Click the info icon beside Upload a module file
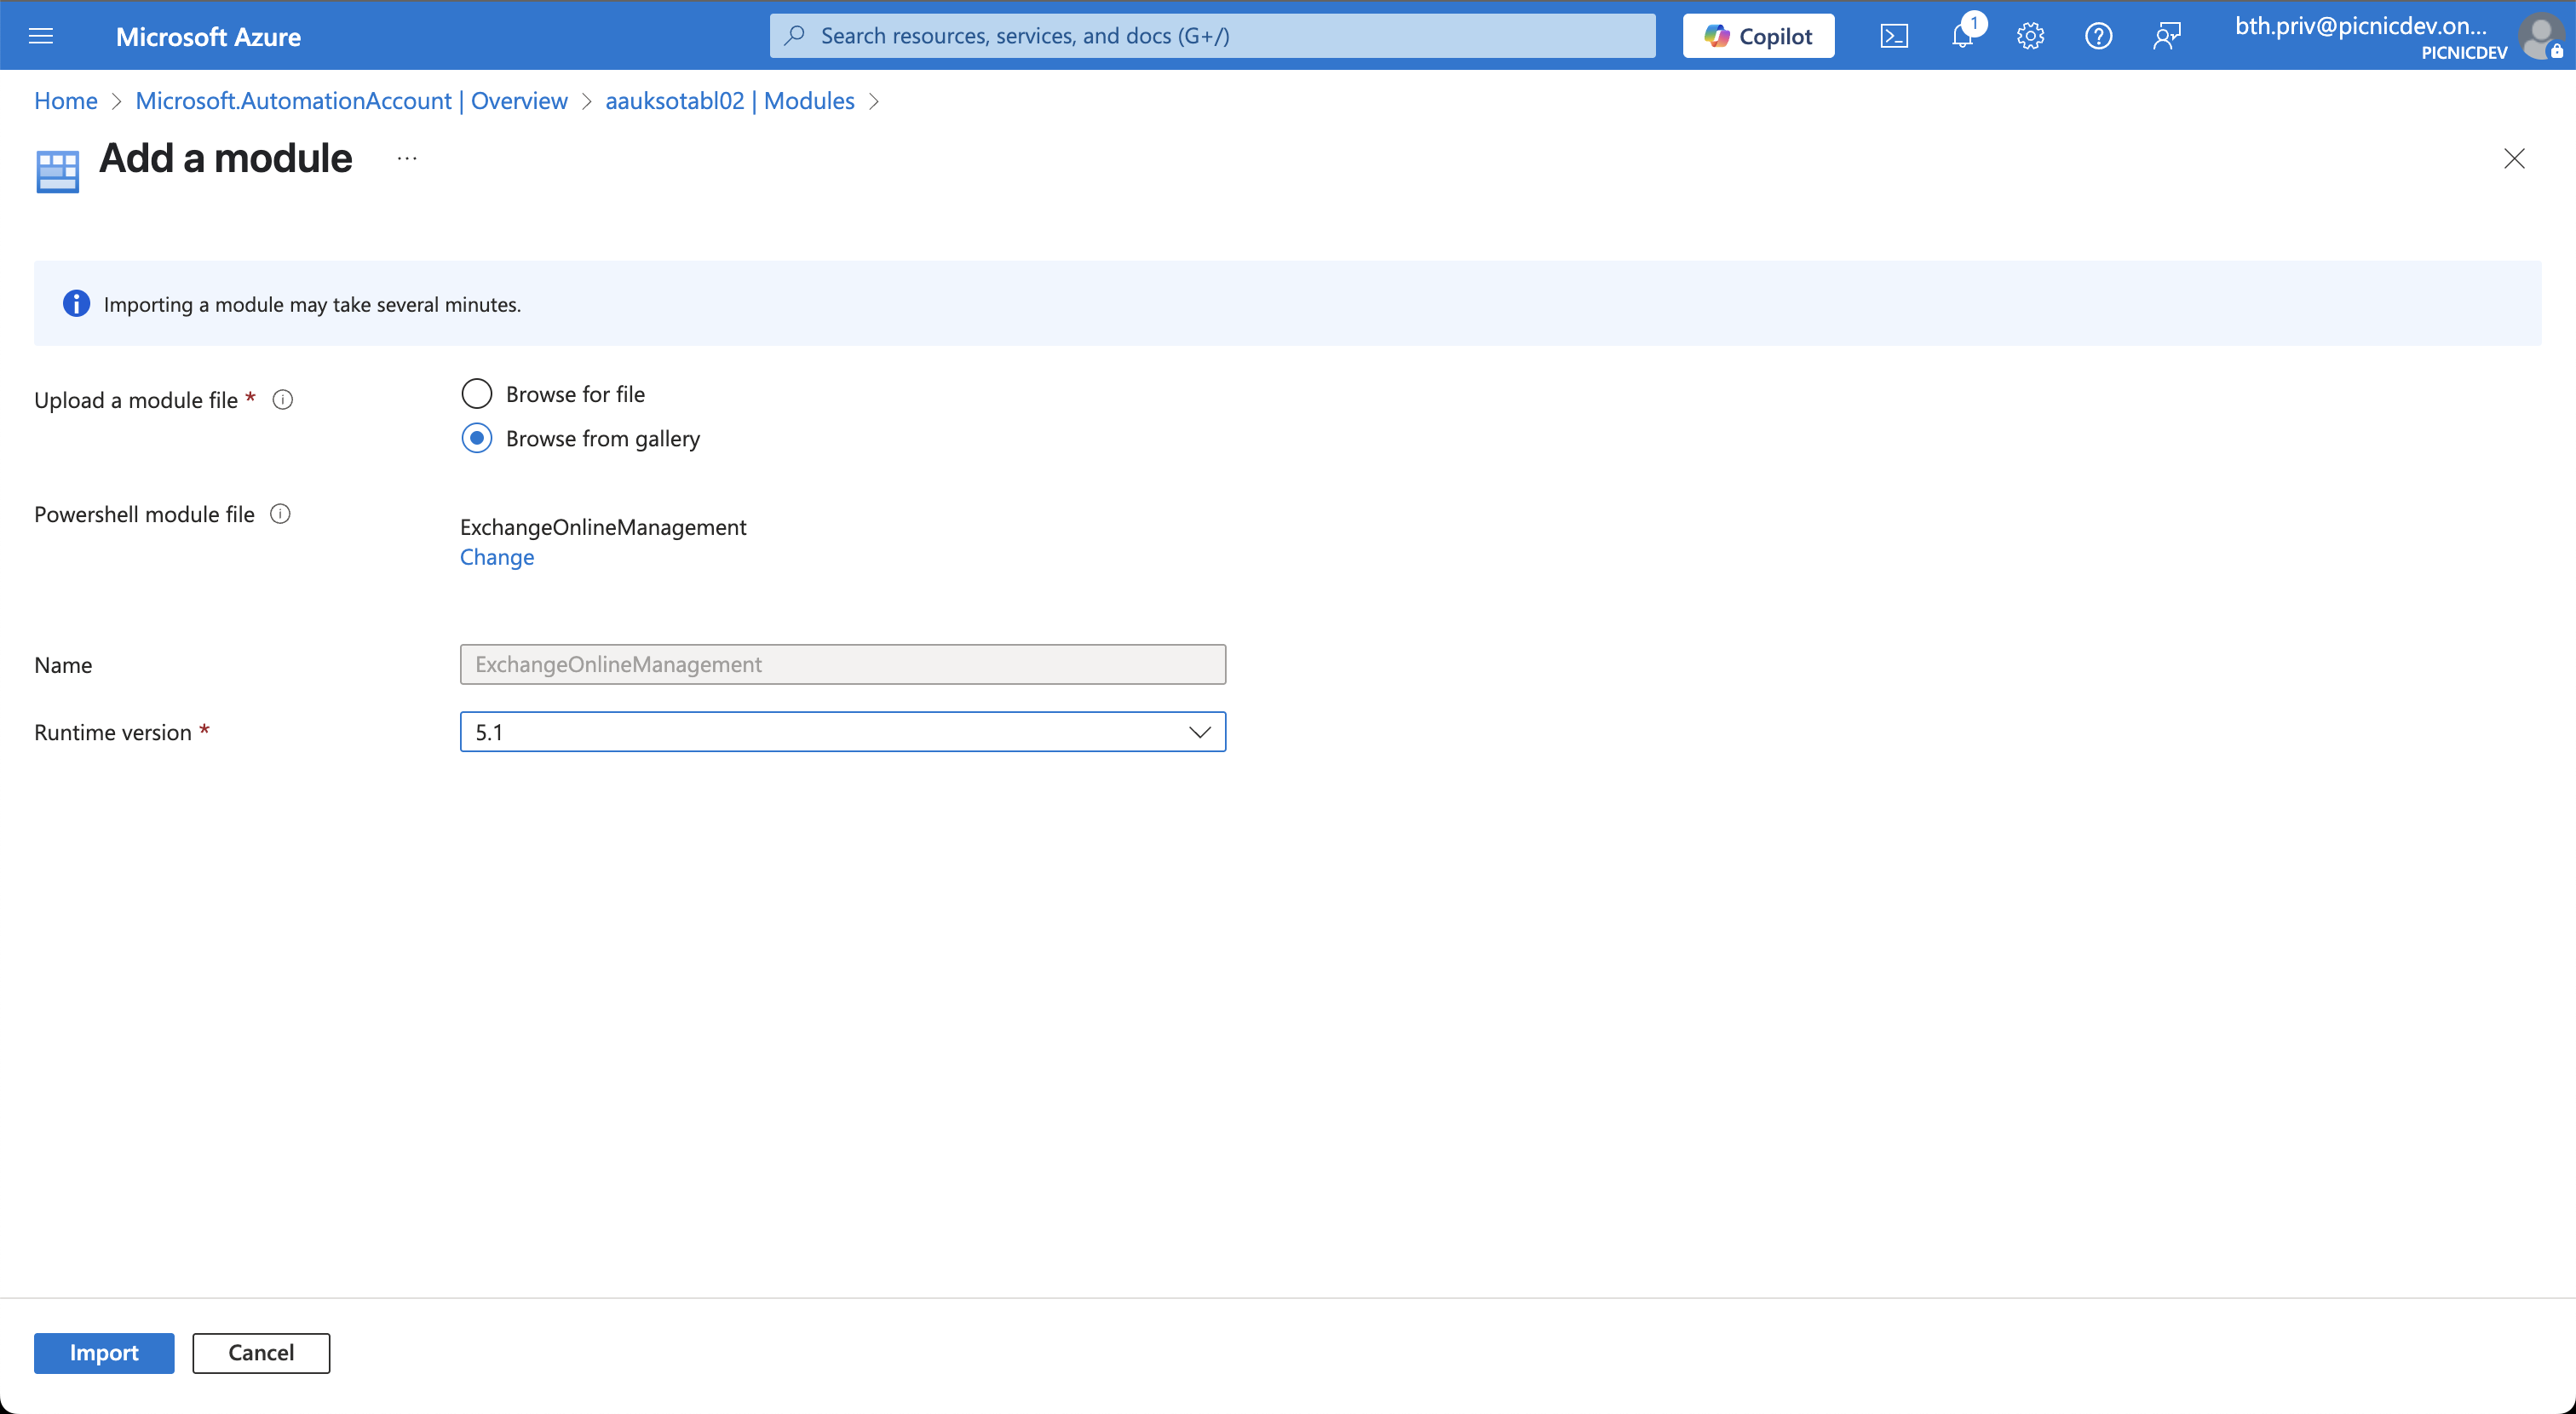 point(283,400)
